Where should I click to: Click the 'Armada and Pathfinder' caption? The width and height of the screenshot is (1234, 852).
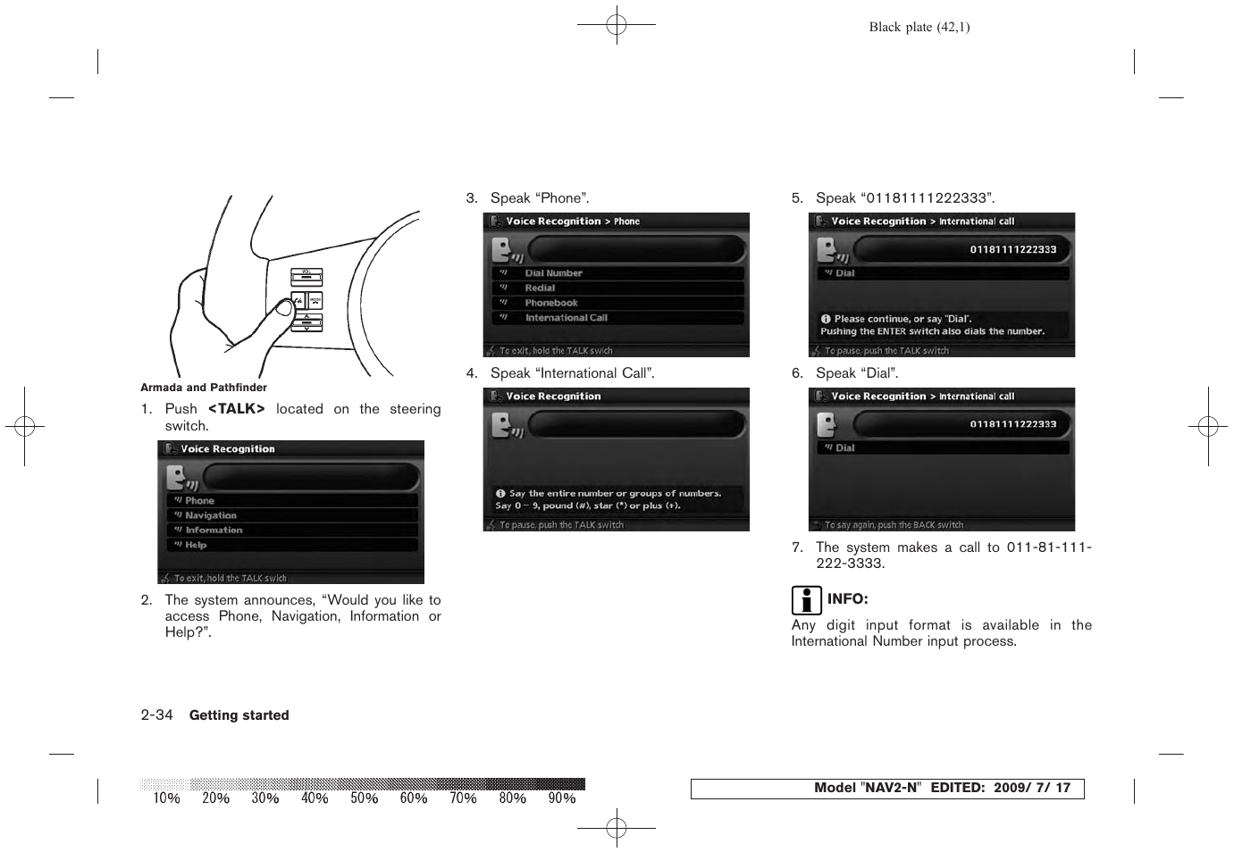click(204, 388)
